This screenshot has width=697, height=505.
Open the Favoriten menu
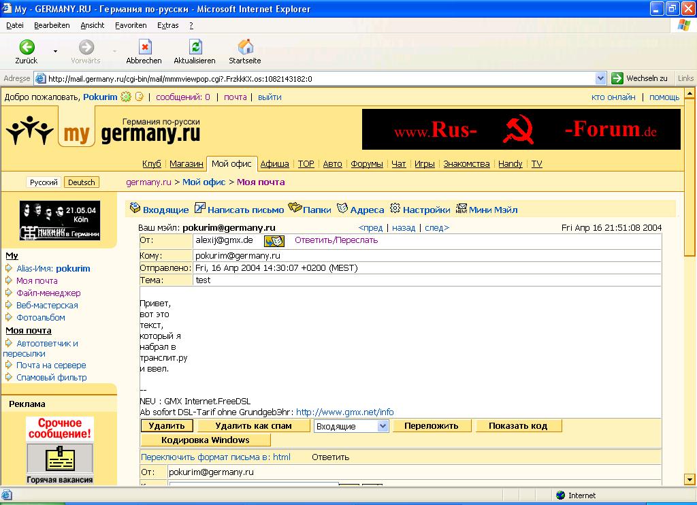tap(131, 25)
